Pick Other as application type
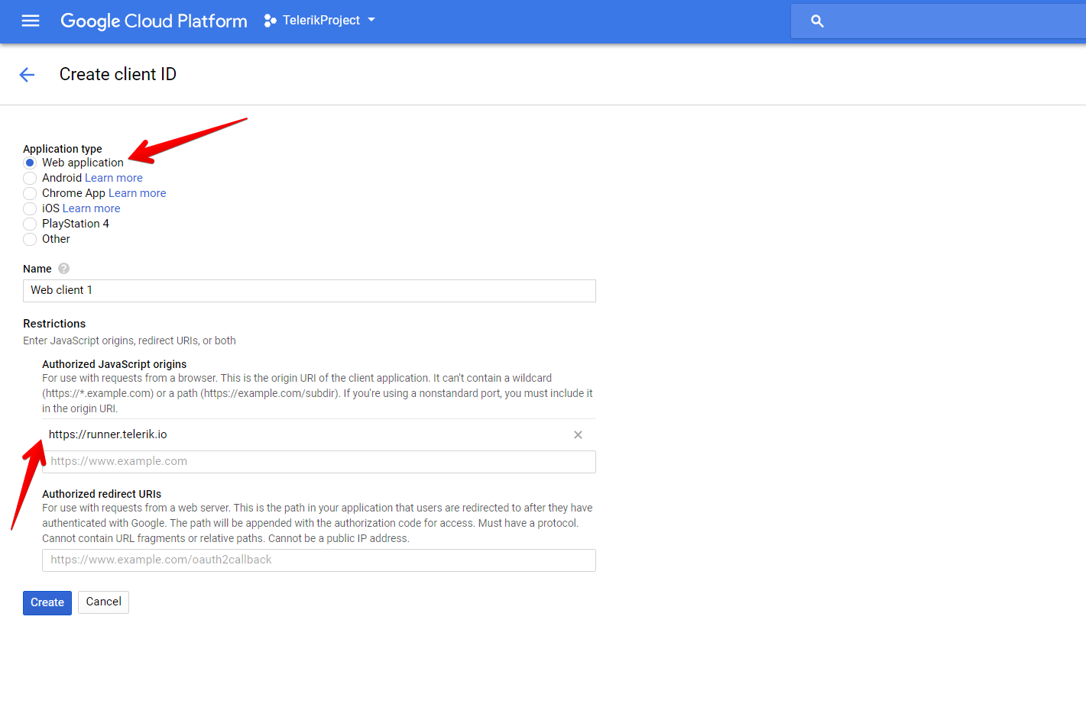Image resolution: width=1086 pixels, height=723 pixels. [x=29, y=239]
